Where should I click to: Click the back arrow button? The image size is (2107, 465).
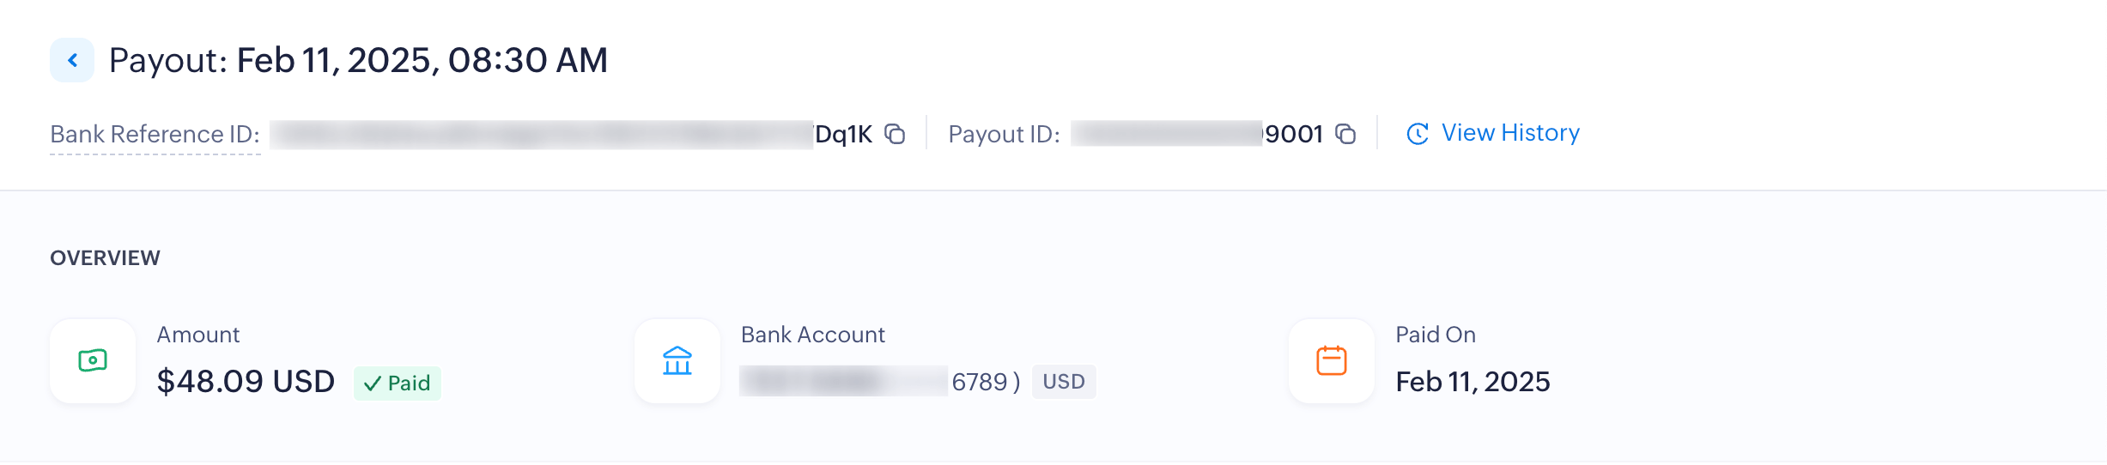coord(72,60)
